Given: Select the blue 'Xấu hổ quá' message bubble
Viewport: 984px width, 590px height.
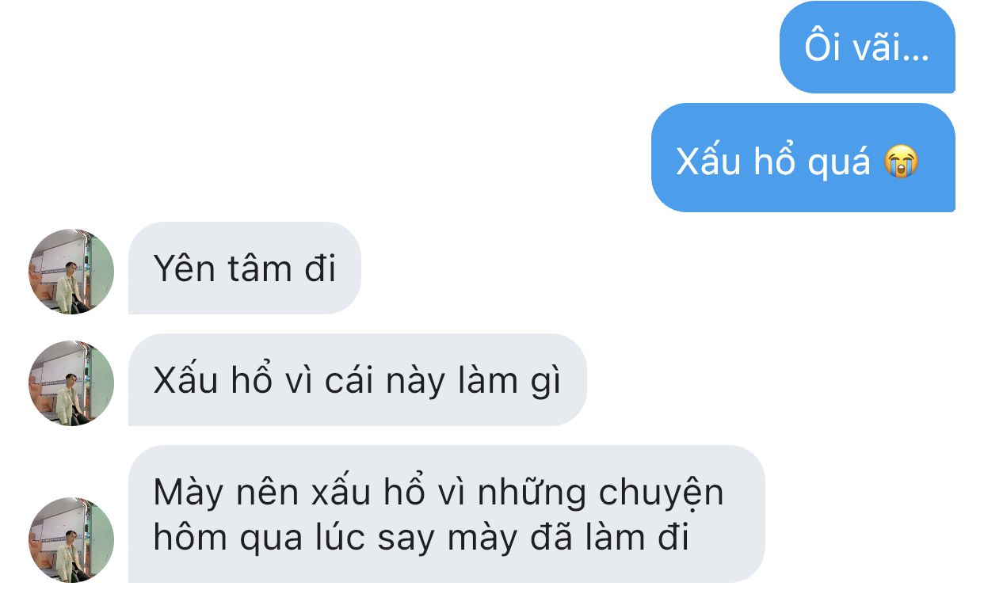Looking at the screenshot, I should pyautogui.click(x=803, y=158).
